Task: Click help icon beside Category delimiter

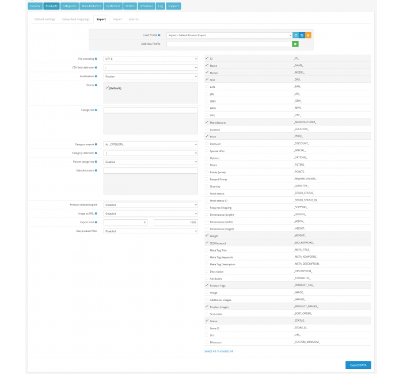Action: 96,153
